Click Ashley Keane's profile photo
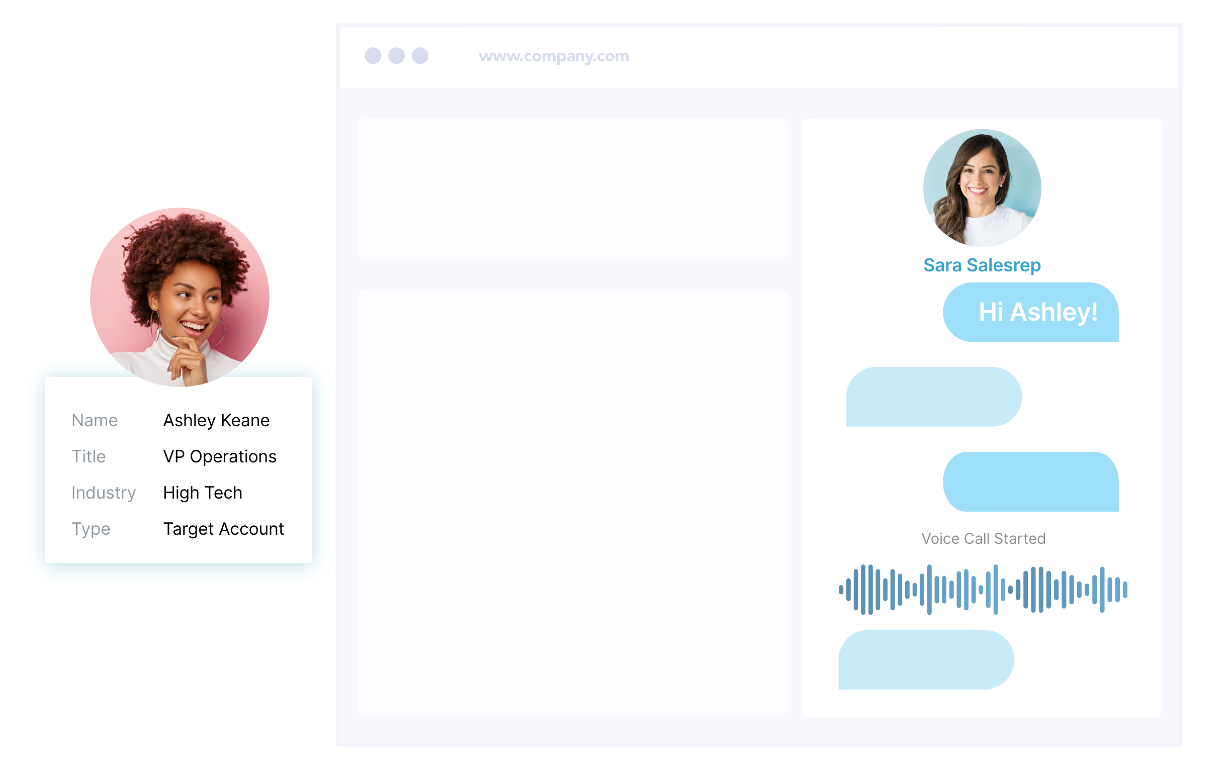This screenshot has height=770, width=1229. [x=180, y=297]
